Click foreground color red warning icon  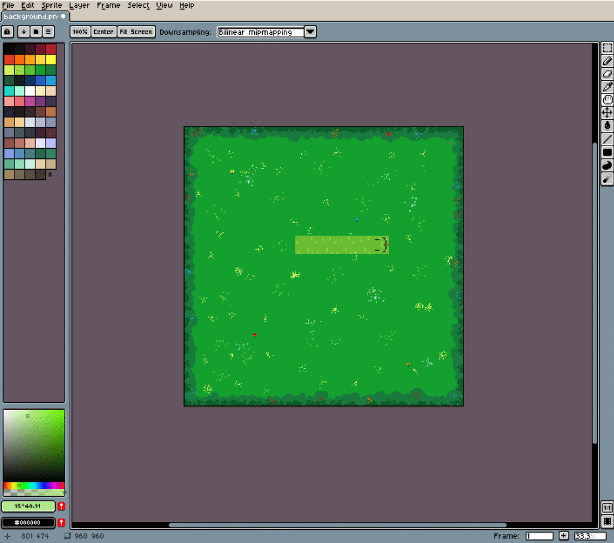click(61, 506)
